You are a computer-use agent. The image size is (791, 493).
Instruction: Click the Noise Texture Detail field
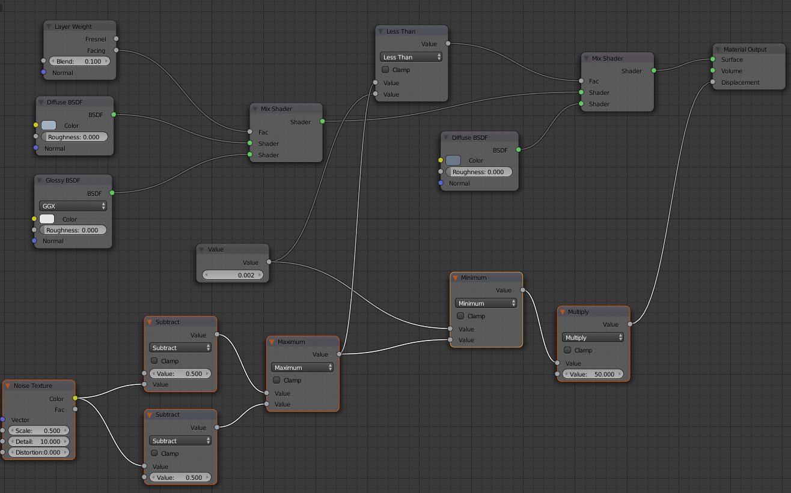38,441
